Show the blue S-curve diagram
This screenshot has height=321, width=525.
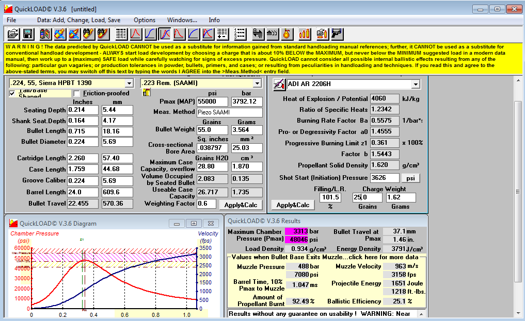[x=150, y=33]
